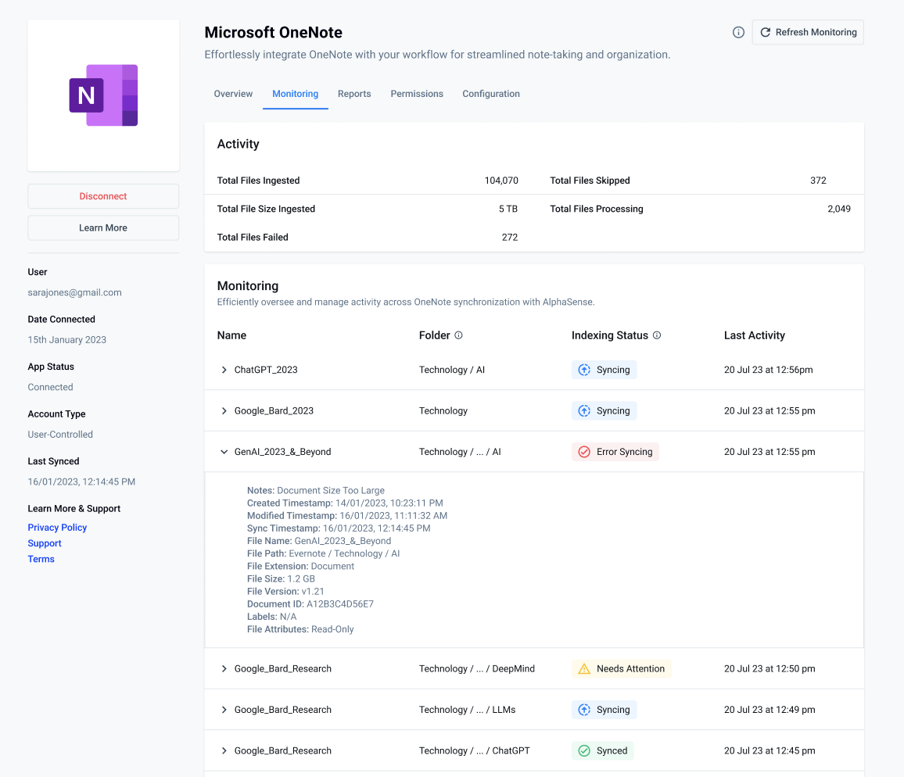Screen dimensions: 904x777
Task: Expand the Google_Bard_2023 row
Action: click(x=224, y=411)
